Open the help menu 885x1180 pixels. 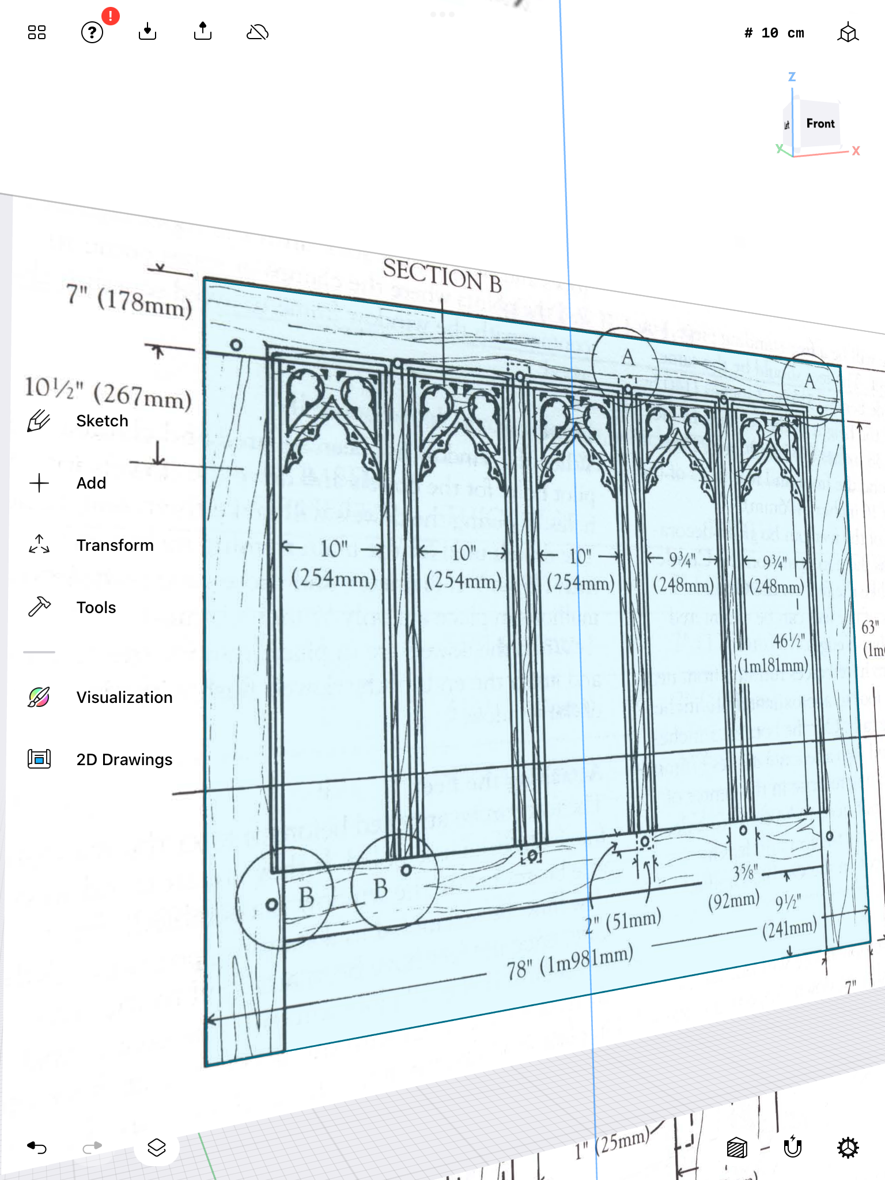click(92, 33)
